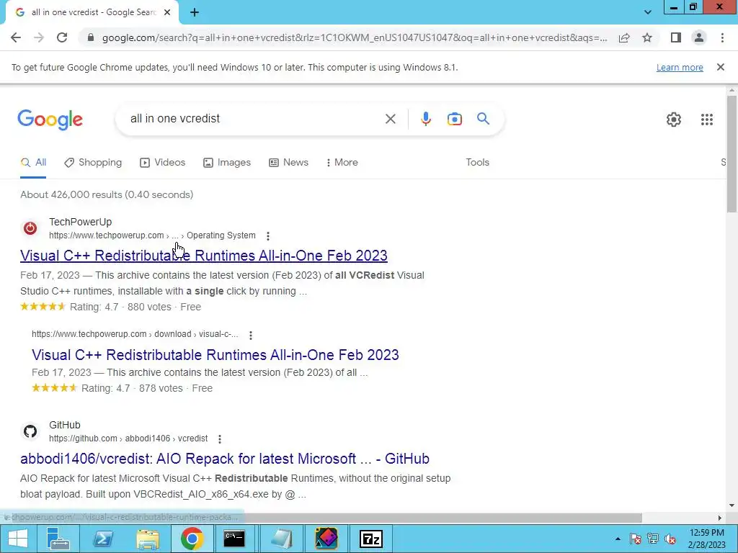Switch to the Videos tab
Screen dimensions: 738x553
click(x=163, y=163)
